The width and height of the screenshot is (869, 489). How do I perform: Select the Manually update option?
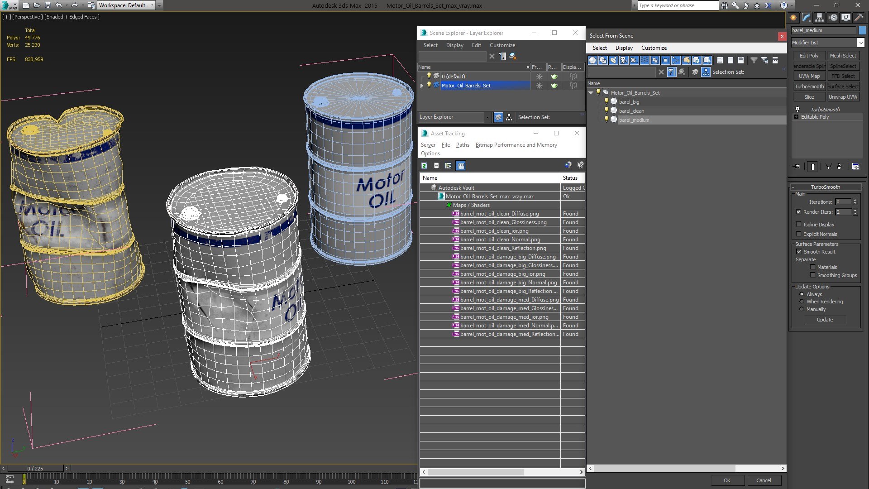click(x=802, y=309)
